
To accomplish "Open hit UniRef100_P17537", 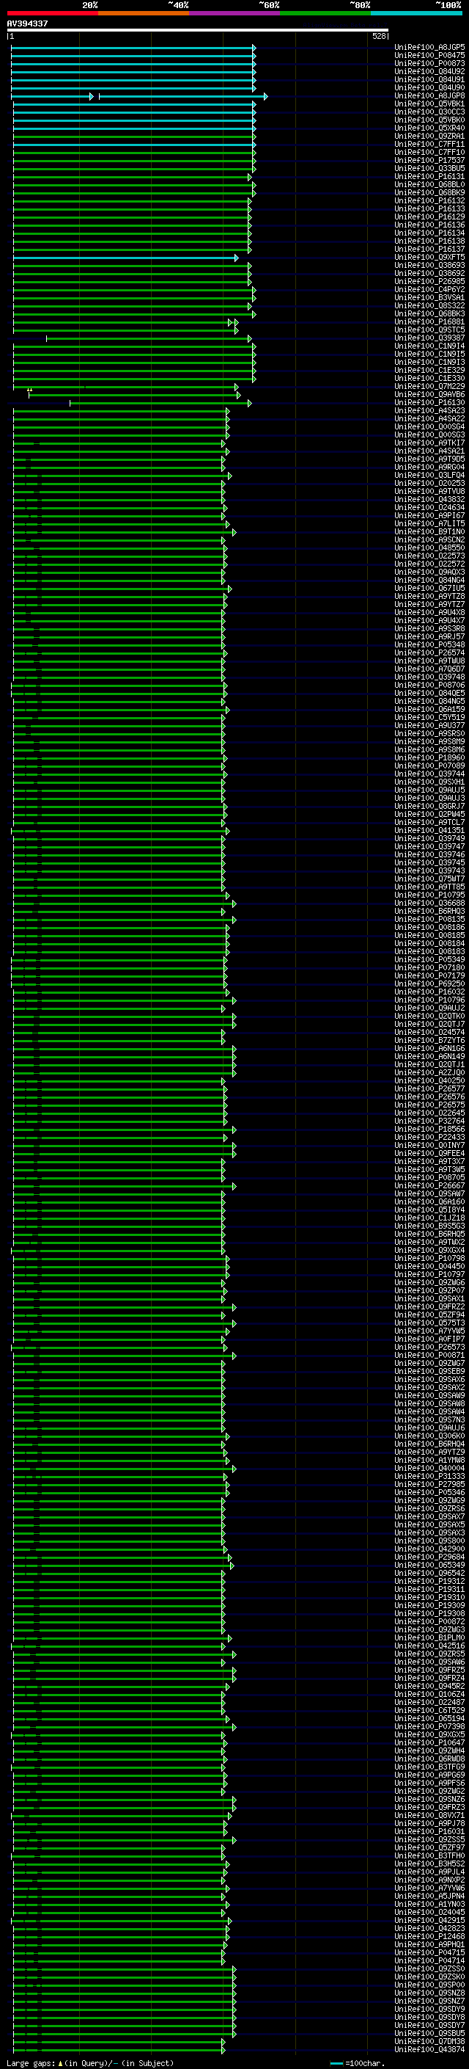I will pos(429,161).
